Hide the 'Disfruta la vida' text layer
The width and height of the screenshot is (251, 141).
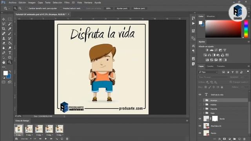200,95
